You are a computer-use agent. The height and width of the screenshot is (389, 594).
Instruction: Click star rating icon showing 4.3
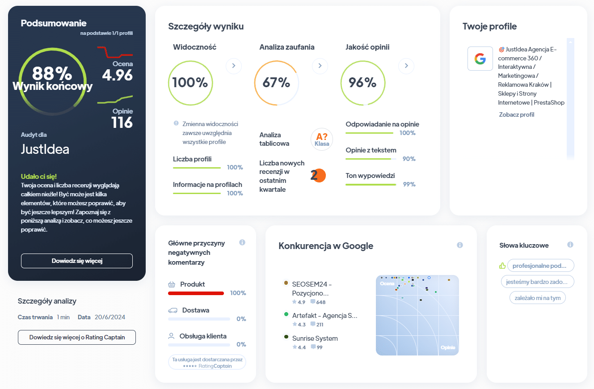[x=295, y=325]
